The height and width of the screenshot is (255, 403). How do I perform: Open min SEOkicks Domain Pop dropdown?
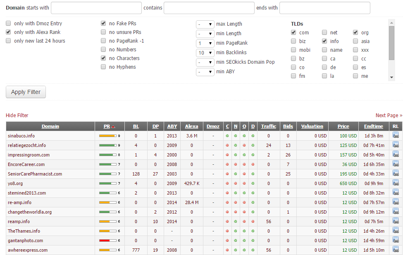[205, 62]
